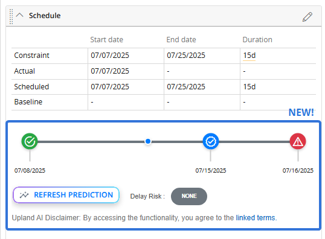The width and height of the screenshot is (325, 239).
Task: Click the 07/15/2025 timeline date label
Action: [211, 170]
